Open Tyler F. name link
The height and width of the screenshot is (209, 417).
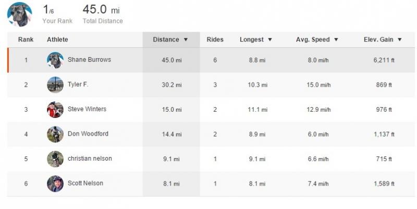78,84
